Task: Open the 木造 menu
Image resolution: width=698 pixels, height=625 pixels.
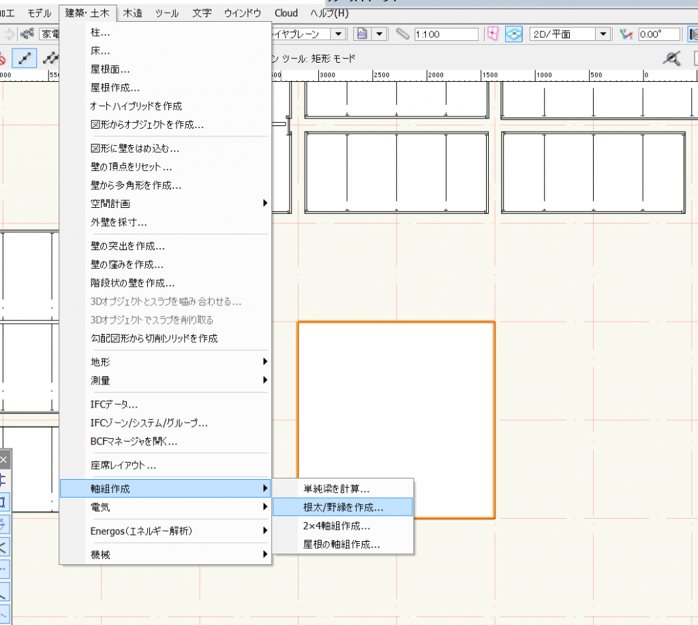Action: point(132,13)
